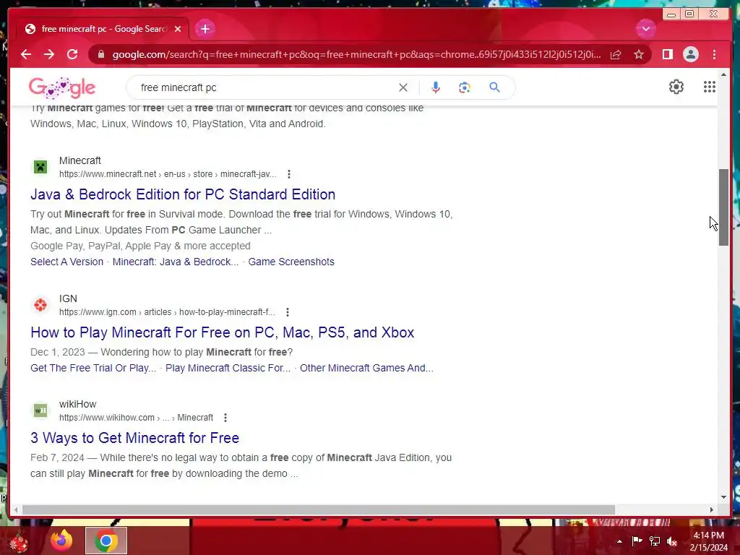Click the vertical scrollbar up arrow
Viewport: 740px width, 555px height.
[x=723, y=74]
